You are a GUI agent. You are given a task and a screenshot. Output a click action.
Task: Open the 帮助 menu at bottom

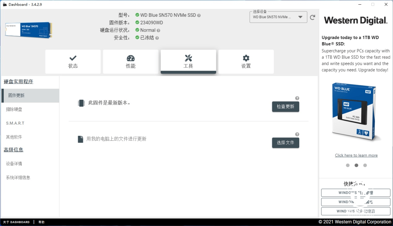(x=41, y=222)
